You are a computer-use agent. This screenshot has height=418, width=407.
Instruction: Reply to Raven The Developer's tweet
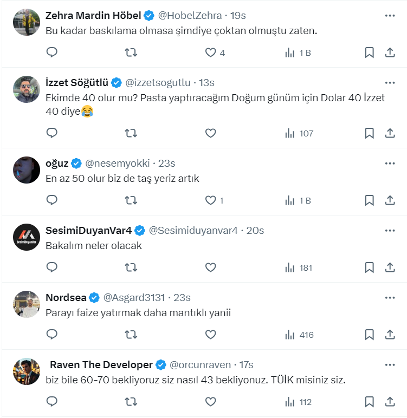point(52,402)
